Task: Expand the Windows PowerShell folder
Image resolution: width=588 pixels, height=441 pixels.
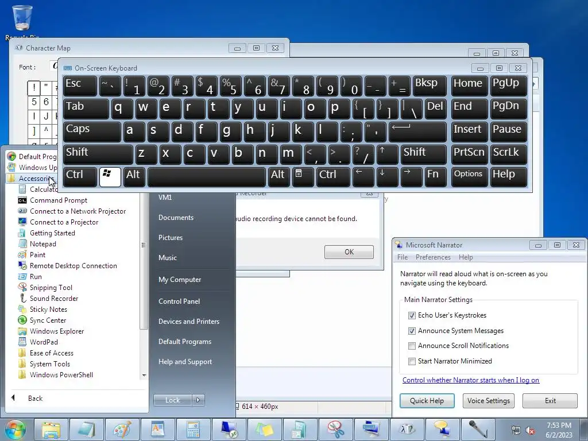Action: coord(61,374)
